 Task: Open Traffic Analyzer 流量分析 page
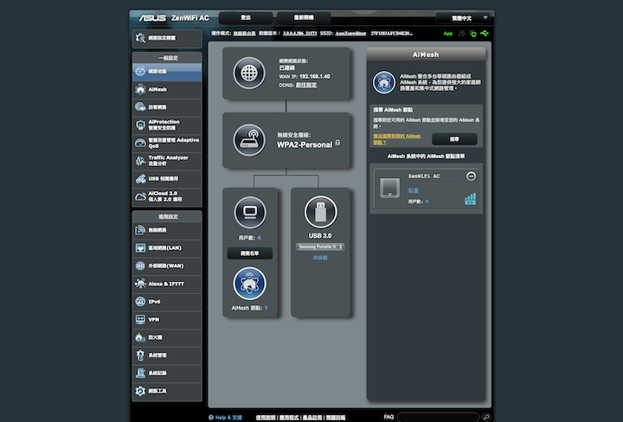[x=167, y=161]
